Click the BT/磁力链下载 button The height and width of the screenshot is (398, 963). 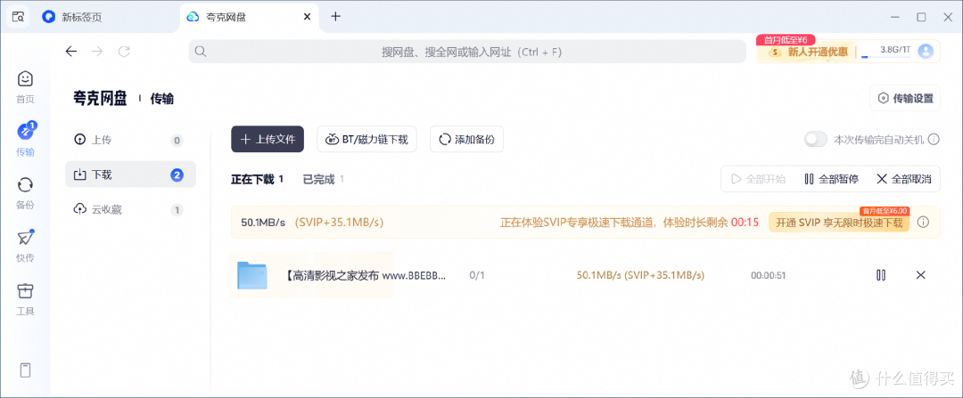pyautogui.click(x=366, y=139)
